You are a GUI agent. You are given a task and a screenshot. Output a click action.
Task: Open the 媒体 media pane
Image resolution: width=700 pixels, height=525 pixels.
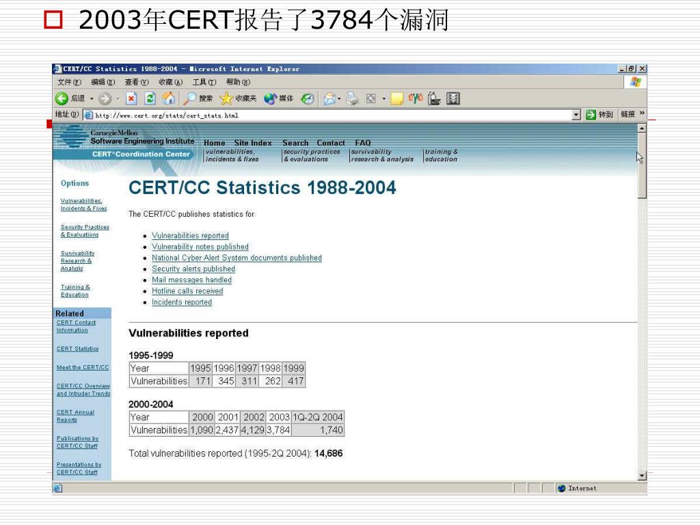click(279, 98)
